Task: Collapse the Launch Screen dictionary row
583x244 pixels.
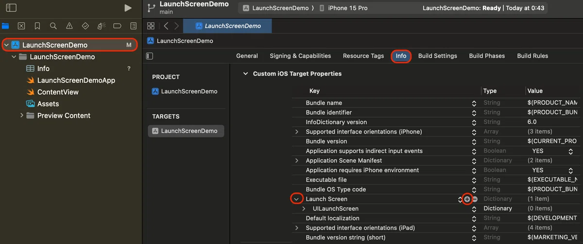Action: tap(297, 199)
